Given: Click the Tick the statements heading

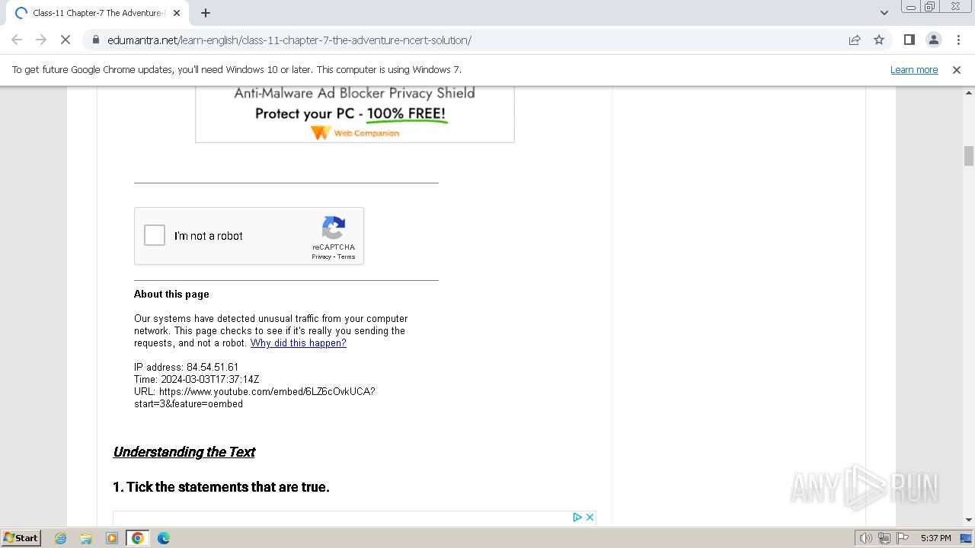Looking at the screenshot, I should [x=221, y=487].
